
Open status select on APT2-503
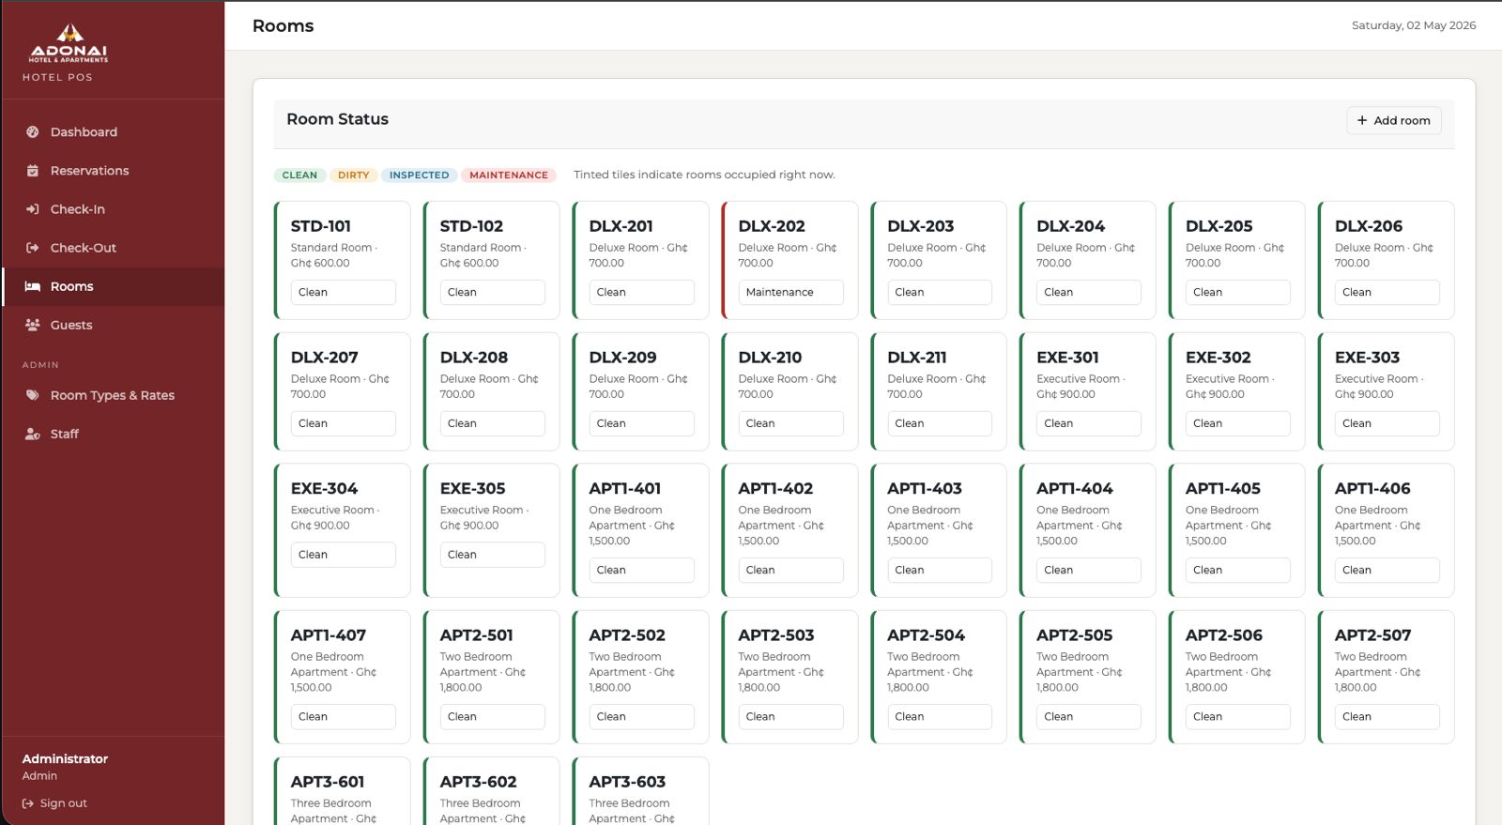[790, 716]
